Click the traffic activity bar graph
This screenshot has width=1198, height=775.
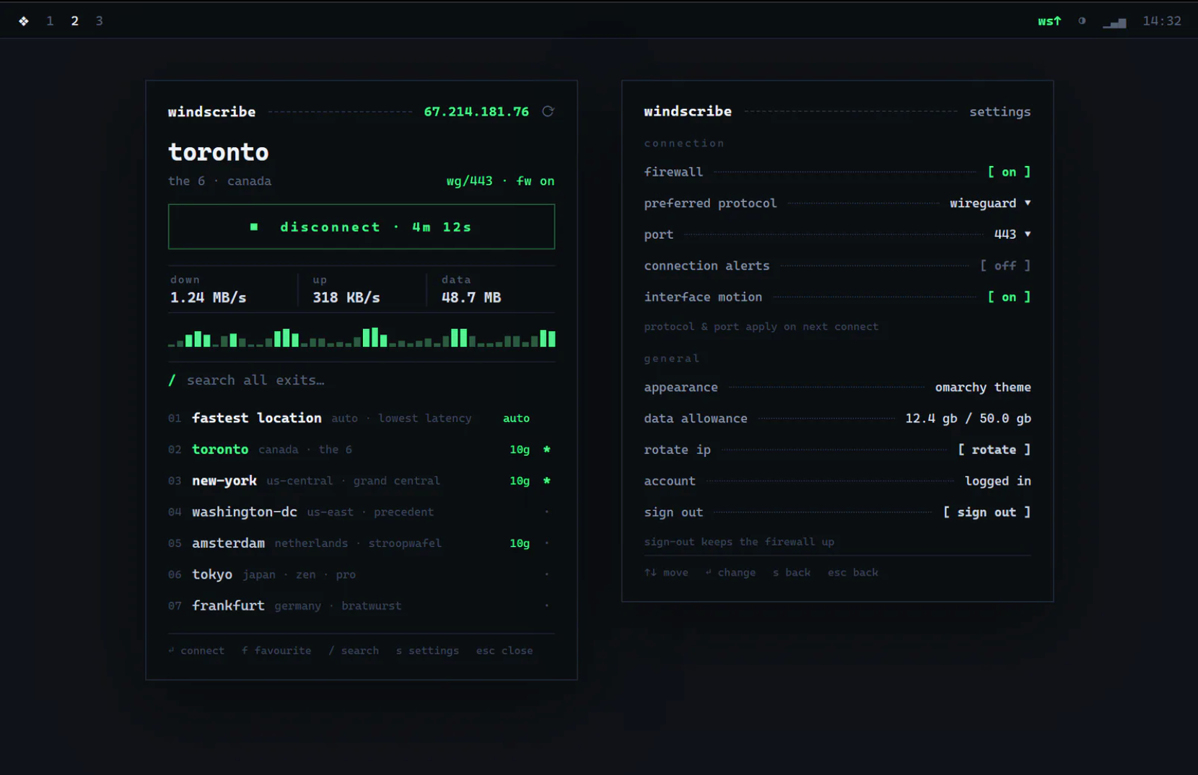point(362,338)
